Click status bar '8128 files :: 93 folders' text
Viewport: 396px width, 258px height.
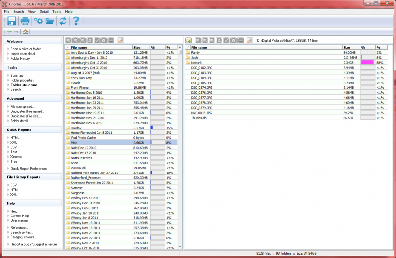point(274,253)
